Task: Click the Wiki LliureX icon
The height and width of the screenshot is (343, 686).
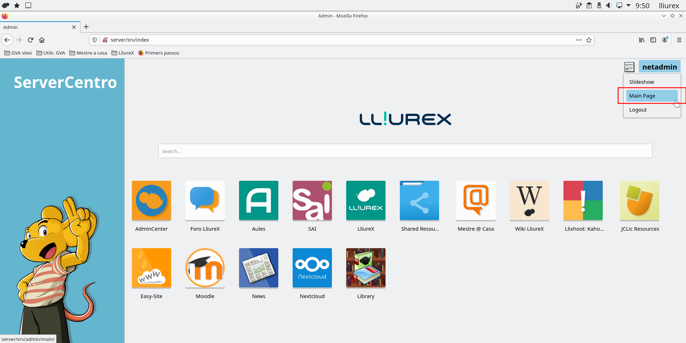Action: pyautogui.click(x=529, y=200)
